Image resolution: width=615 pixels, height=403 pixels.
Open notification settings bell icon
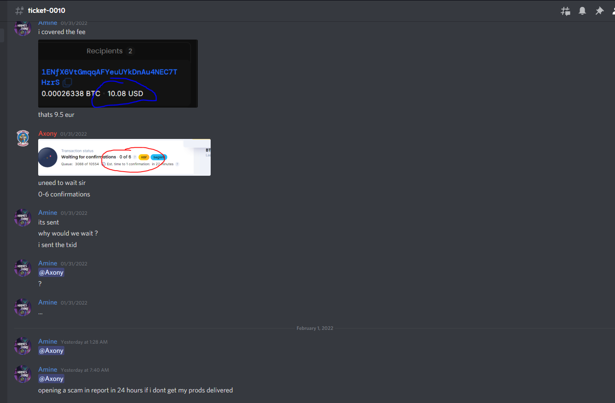coord(582,11)
